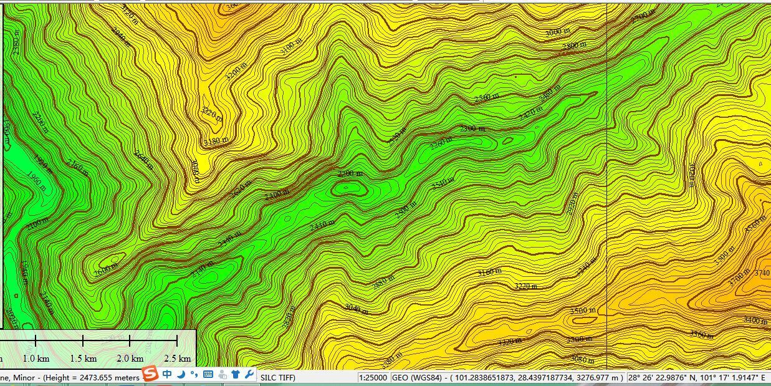The height and width of the screenshot is (386, 771).
Task: Open the IME user account icon
Action: coord(222,374)
